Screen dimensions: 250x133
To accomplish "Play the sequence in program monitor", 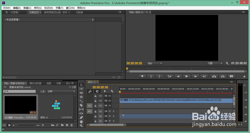I will (x=187, y=76).
